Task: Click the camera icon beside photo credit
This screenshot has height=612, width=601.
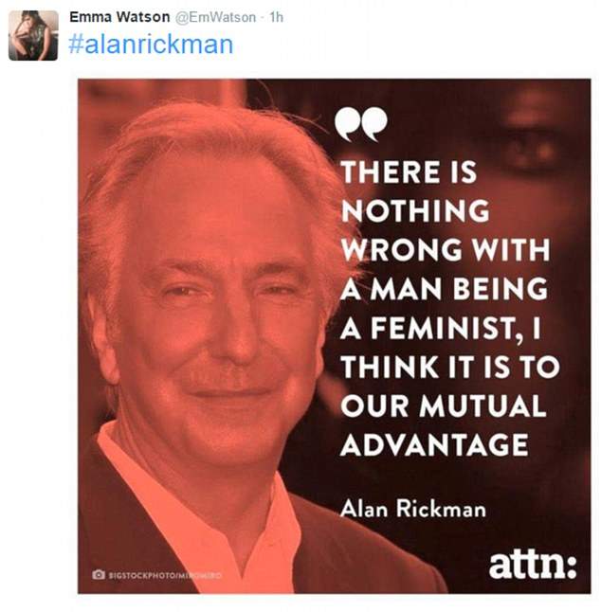Action: point(99,574)
